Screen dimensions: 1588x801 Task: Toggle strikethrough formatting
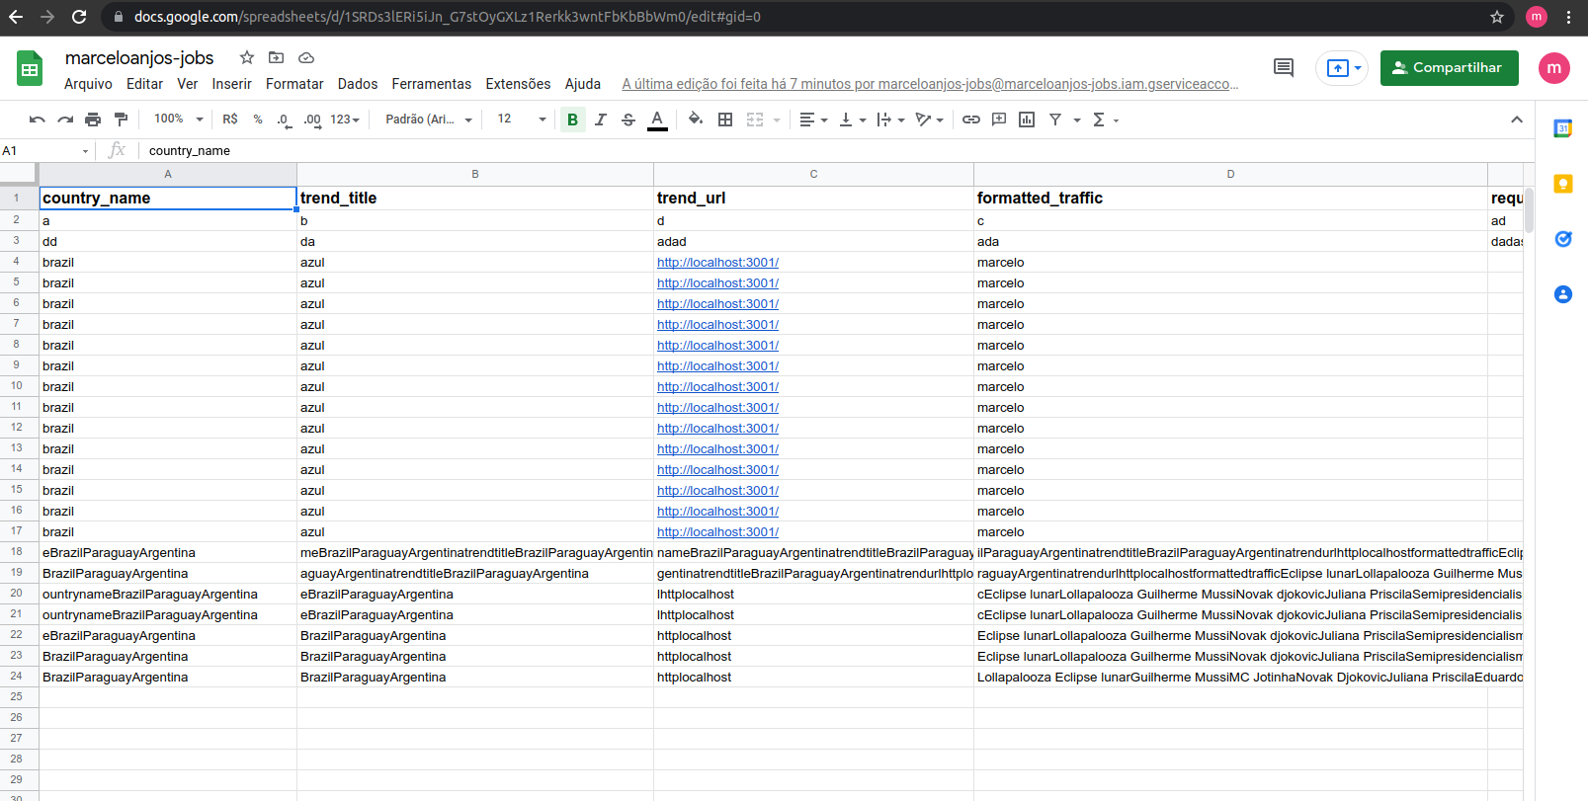[628, 120]
